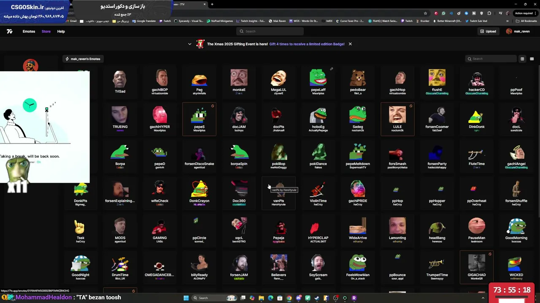This screenshot has width=540, height=303.
Task: Open the MegaLUL emote
Action: 278,82
